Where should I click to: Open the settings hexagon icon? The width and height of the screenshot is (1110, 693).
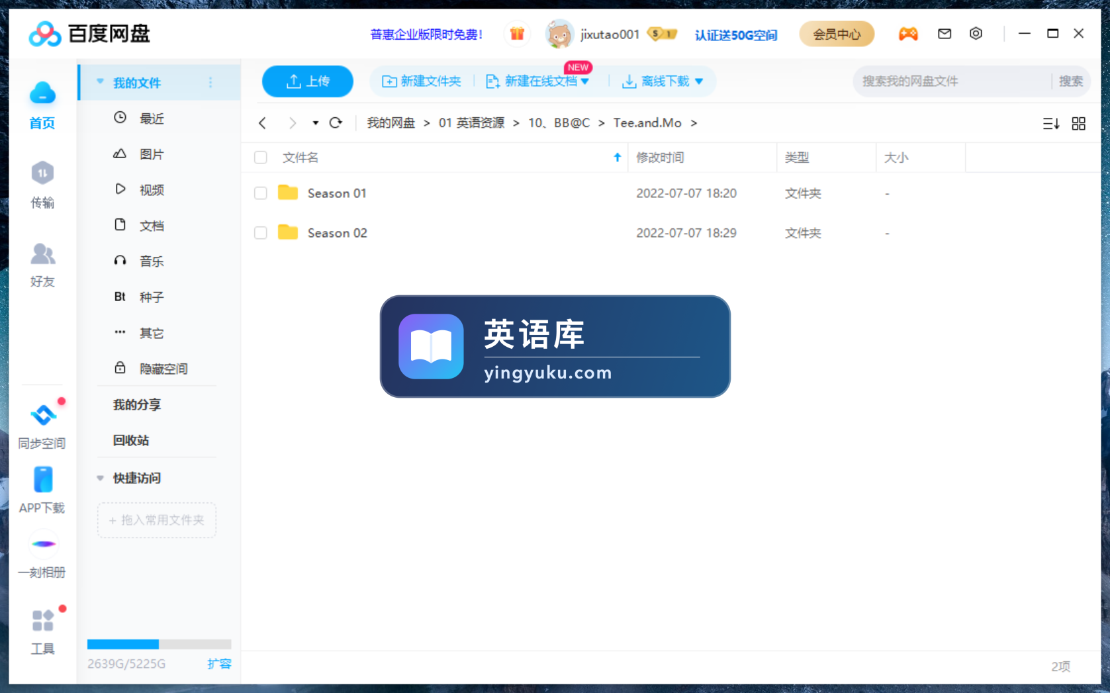click(976, 34)
